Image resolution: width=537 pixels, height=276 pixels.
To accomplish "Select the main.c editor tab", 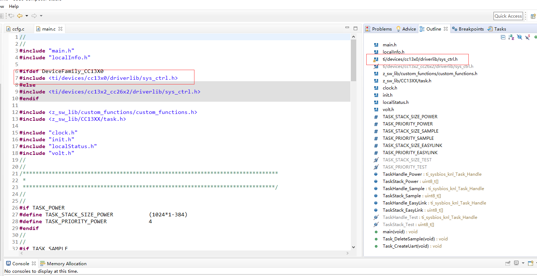I will click(49, 29).
